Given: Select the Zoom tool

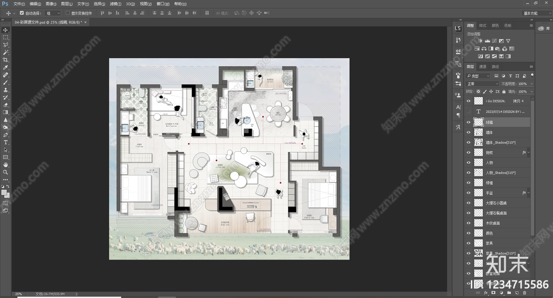Looking at the screenshot, I should coord(6,172).
